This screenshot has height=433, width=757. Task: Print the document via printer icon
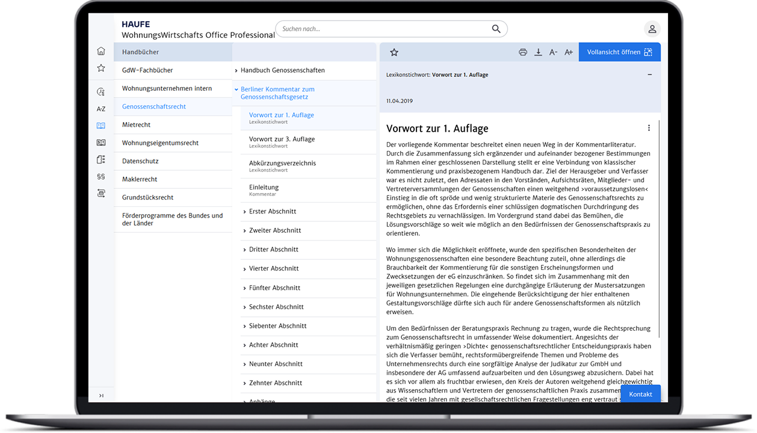click(523, 52)
